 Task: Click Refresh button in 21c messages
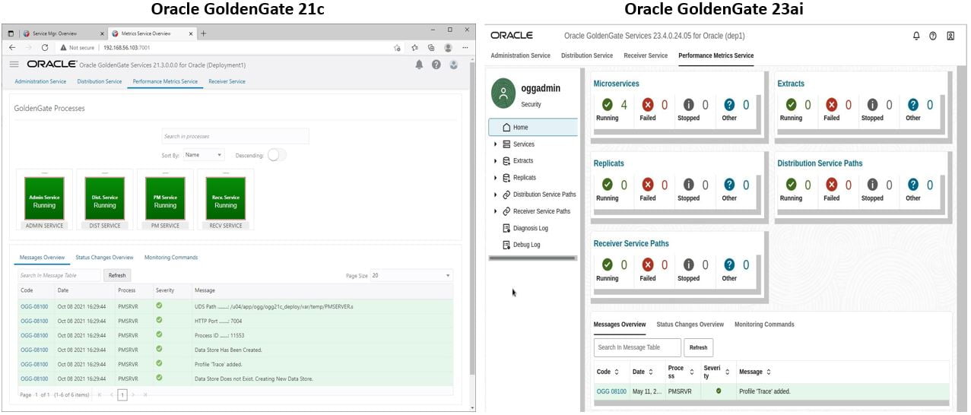pos(117,275)
